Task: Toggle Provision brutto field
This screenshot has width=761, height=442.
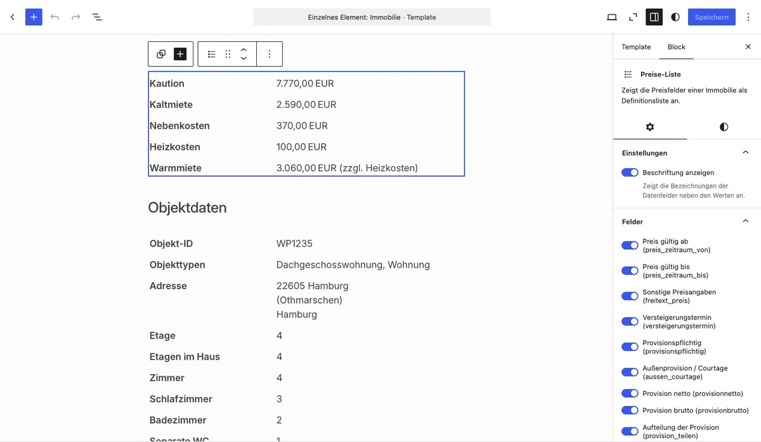Action: pos(630,410)
